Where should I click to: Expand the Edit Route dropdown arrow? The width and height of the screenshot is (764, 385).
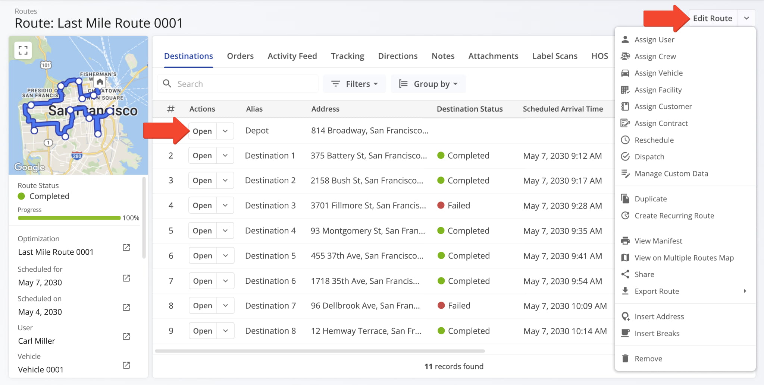coord(746,18)
